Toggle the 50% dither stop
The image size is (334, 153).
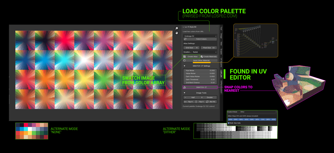click(252, 120)
